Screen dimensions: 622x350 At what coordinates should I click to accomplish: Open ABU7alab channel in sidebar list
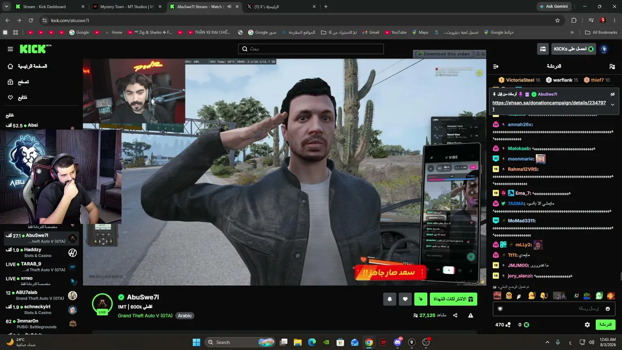(x=41, y=295)
